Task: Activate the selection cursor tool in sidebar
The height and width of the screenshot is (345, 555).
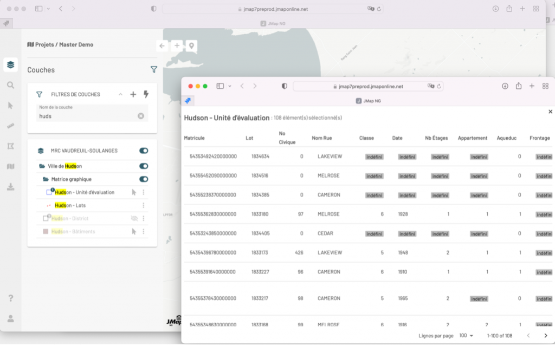Action: (x=11, y=106)
